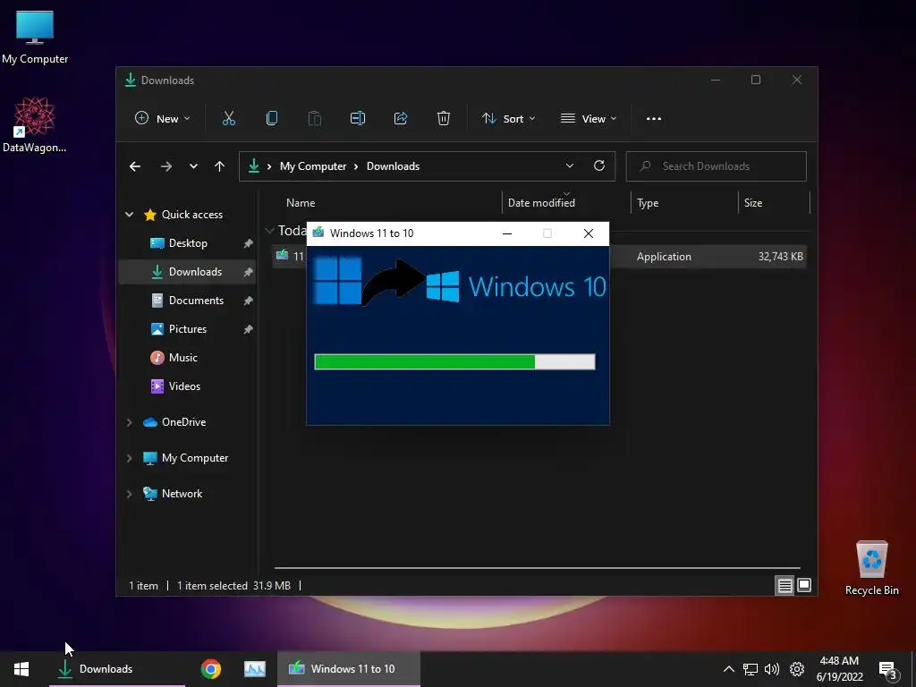Click the Delete trash icon in toolbar
The width and height of the screenshot is (916, 687).
click(444, 119)
